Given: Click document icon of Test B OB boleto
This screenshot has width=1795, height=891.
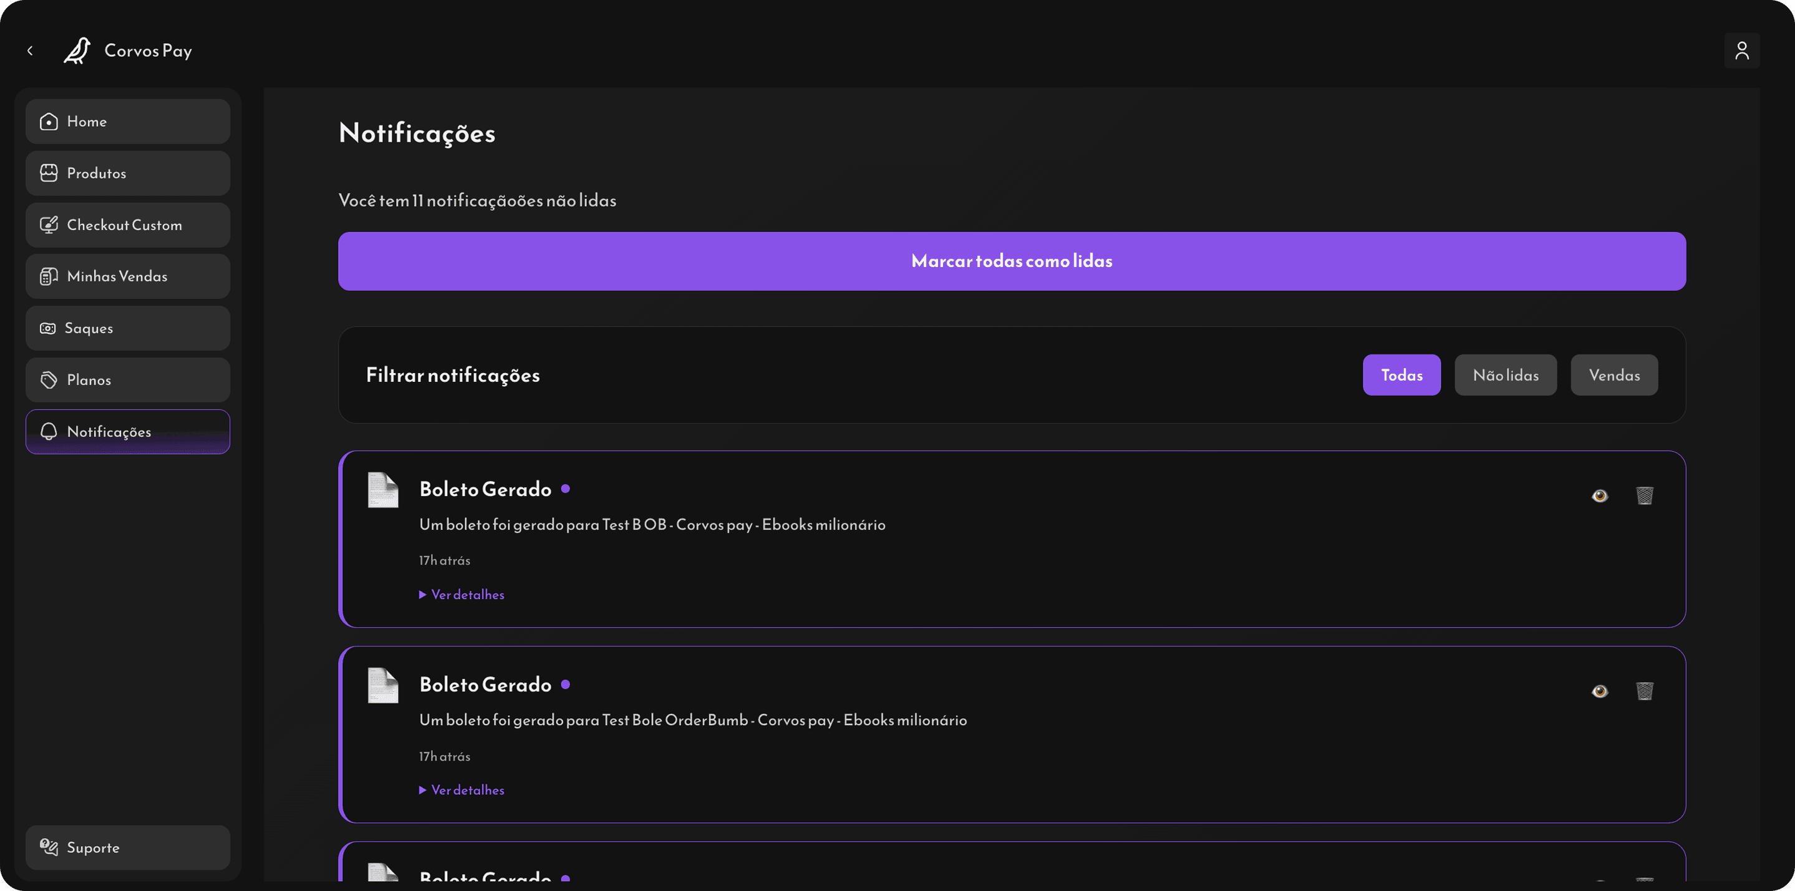Looking at the screenshot, I should [x=382, y=489].
